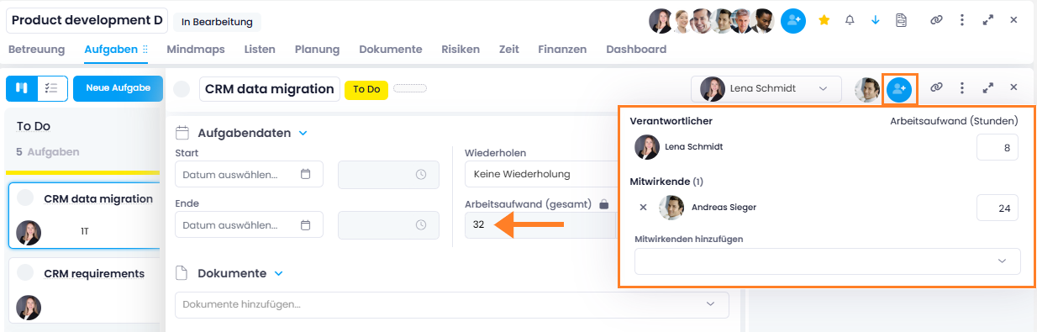Open the Dokumente tab
The height and width of the screenshot is (332, 1037).
[390, 50]
